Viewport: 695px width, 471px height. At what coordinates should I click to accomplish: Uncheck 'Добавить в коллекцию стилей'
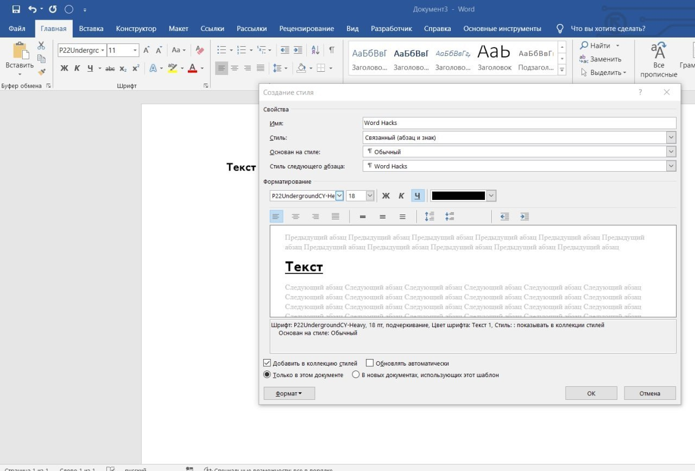(x=267, y=363)
